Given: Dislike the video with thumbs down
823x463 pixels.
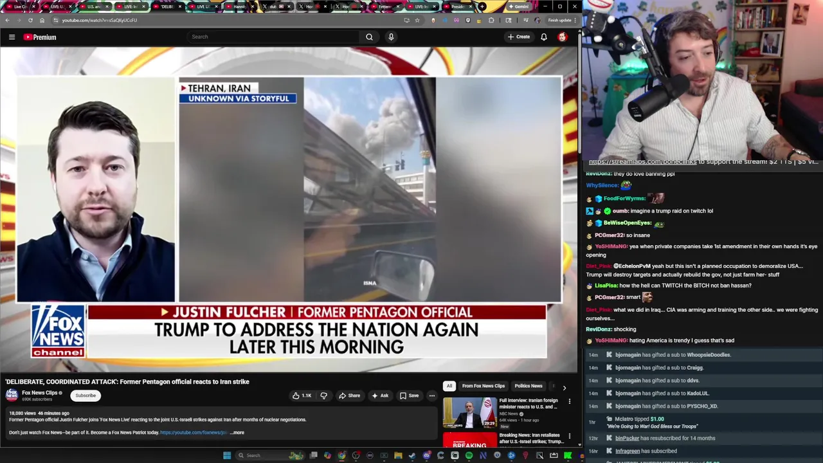Looking at the screenshot, I should pos(324,395).
